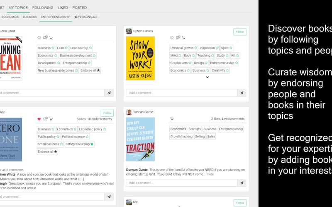
Task: Open Startups topic tag on Traction
Action: [195, 129]
